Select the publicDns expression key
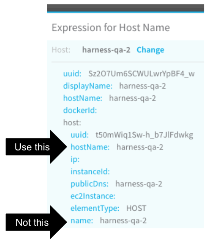This screenshot has height=243, width=207. coord(90,184)
